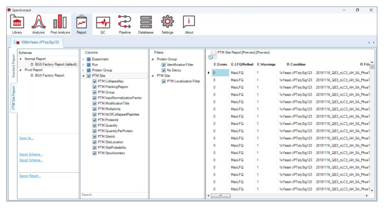This screenshot has height=208, width=384.
Task: Click the Experiment column group icon
Action: (x=89, y=59)
